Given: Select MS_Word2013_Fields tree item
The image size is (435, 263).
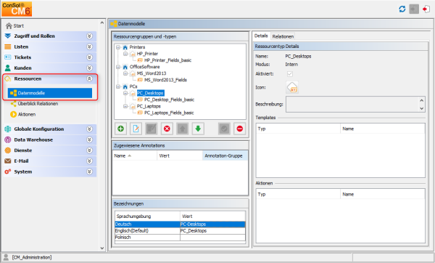Looking at the screenshot, I should (165, 80).
